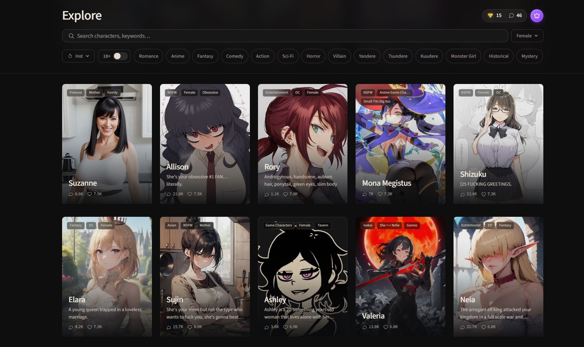
Task: Toggle the 18+ content switch
Action: (x=120, y=56)
